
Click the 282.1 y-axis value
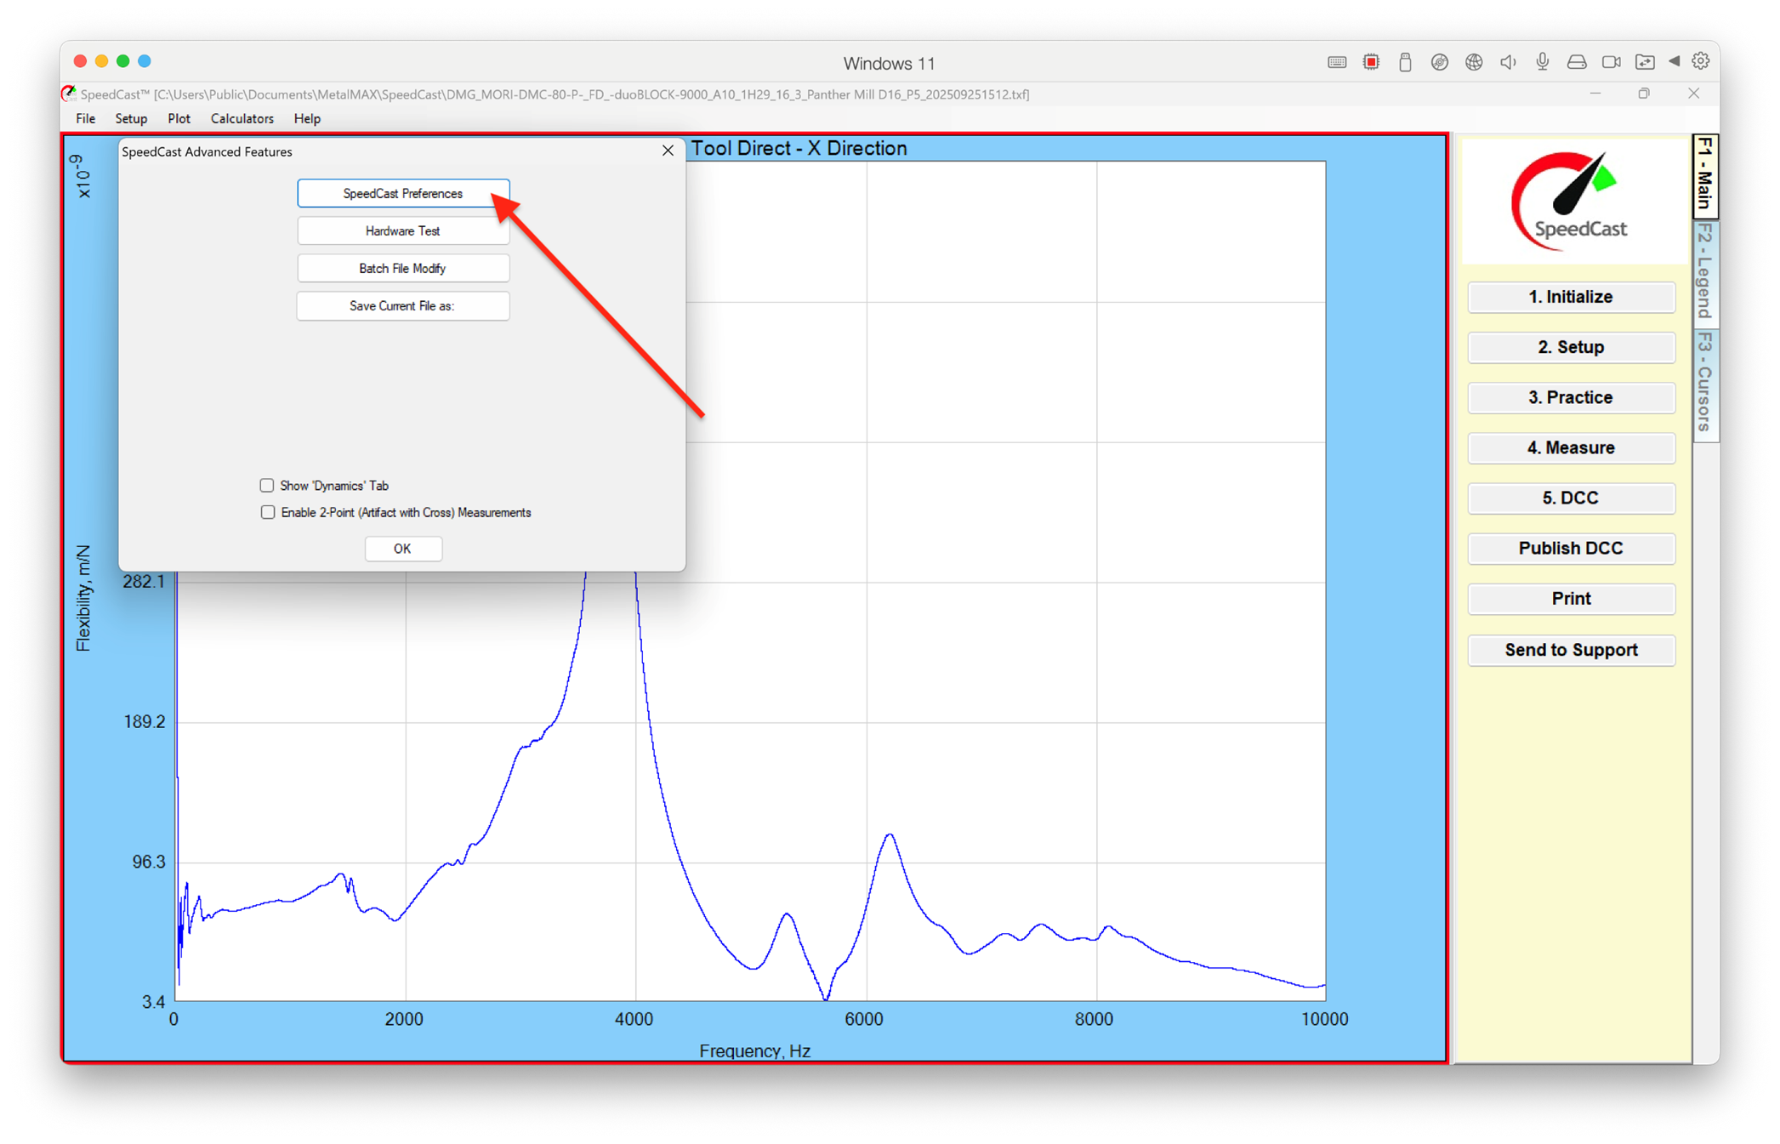pos(144,582)
